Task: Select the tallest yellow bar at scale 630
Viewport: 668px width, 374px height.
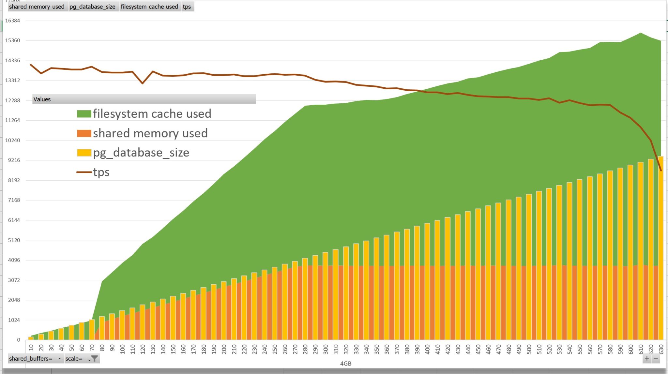Action: pyautogui.click(x=660, y=248)
